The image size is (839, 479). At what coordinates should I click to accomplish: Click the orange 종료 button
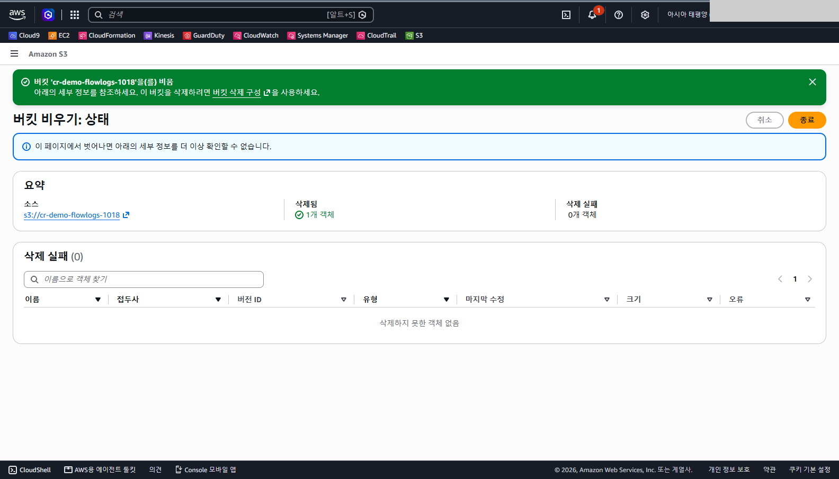[x=807, y=120]
